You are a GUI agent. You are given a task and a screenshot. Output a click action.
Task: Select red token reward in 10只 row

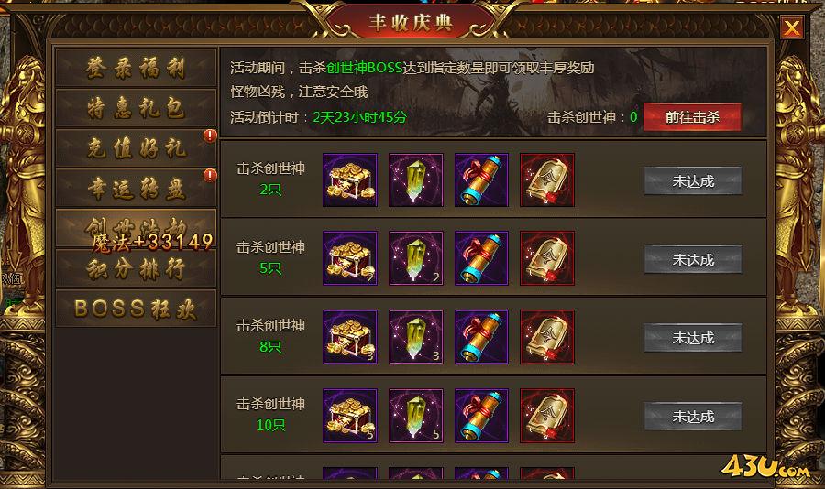click(x=547, y=416)
